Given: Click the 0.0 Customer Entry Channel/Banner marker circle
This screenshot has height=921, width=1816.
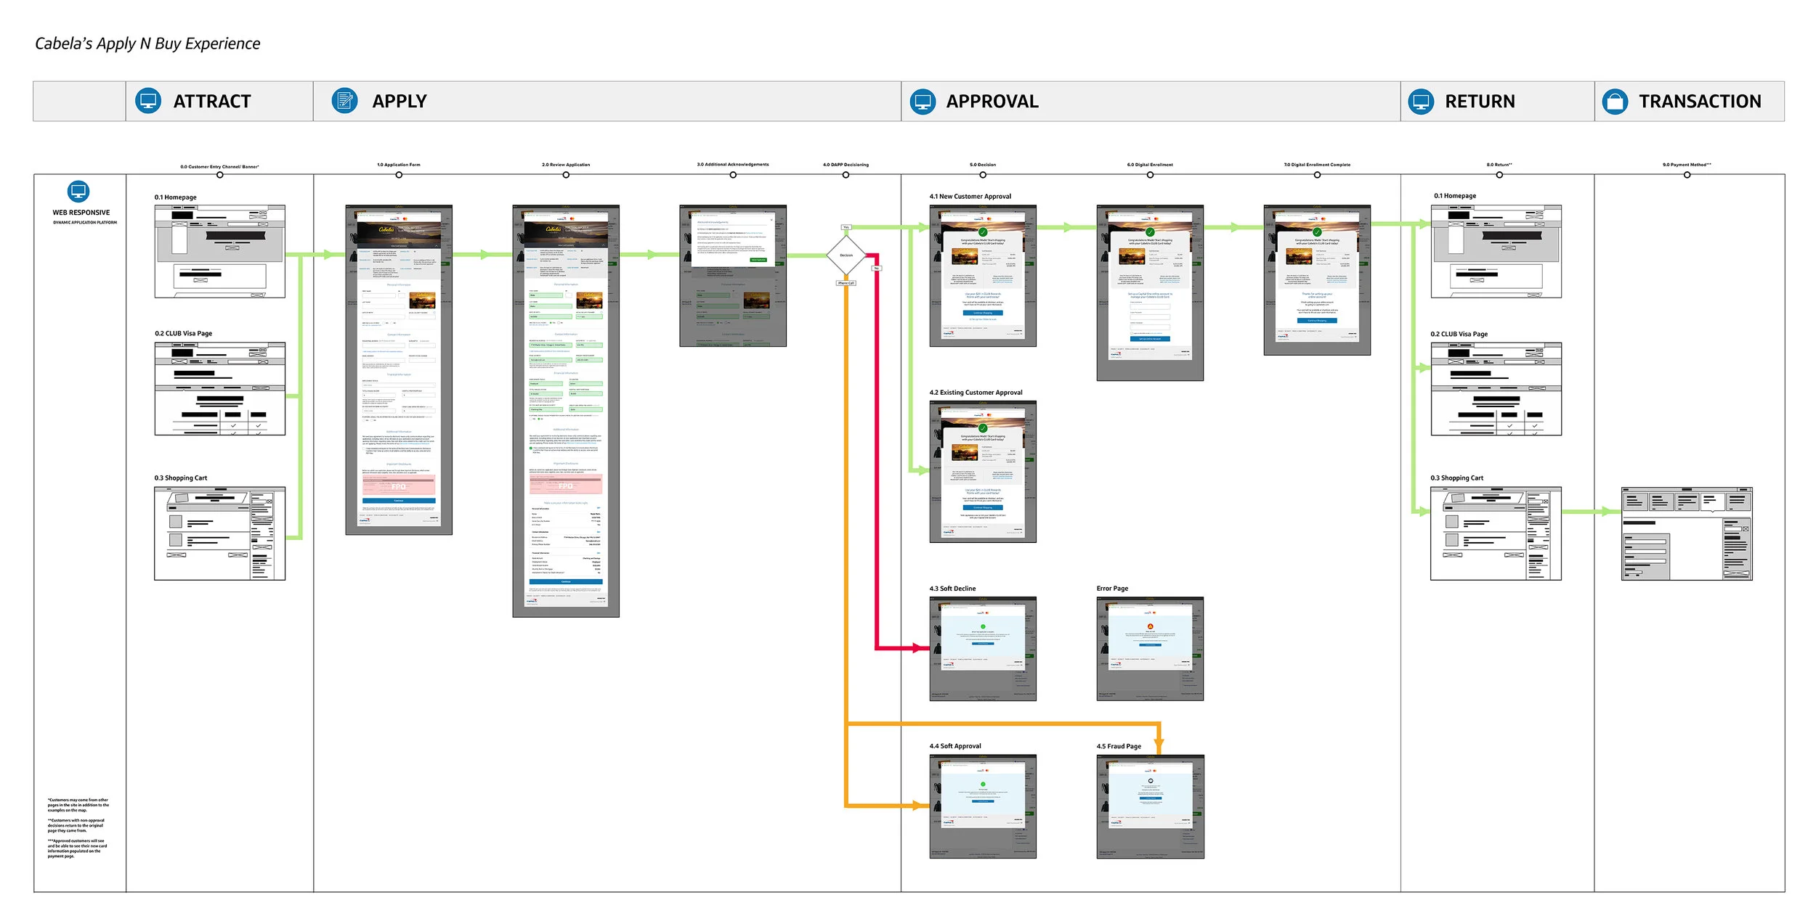Looking at the screenshot, I should [x=219, y=175].
